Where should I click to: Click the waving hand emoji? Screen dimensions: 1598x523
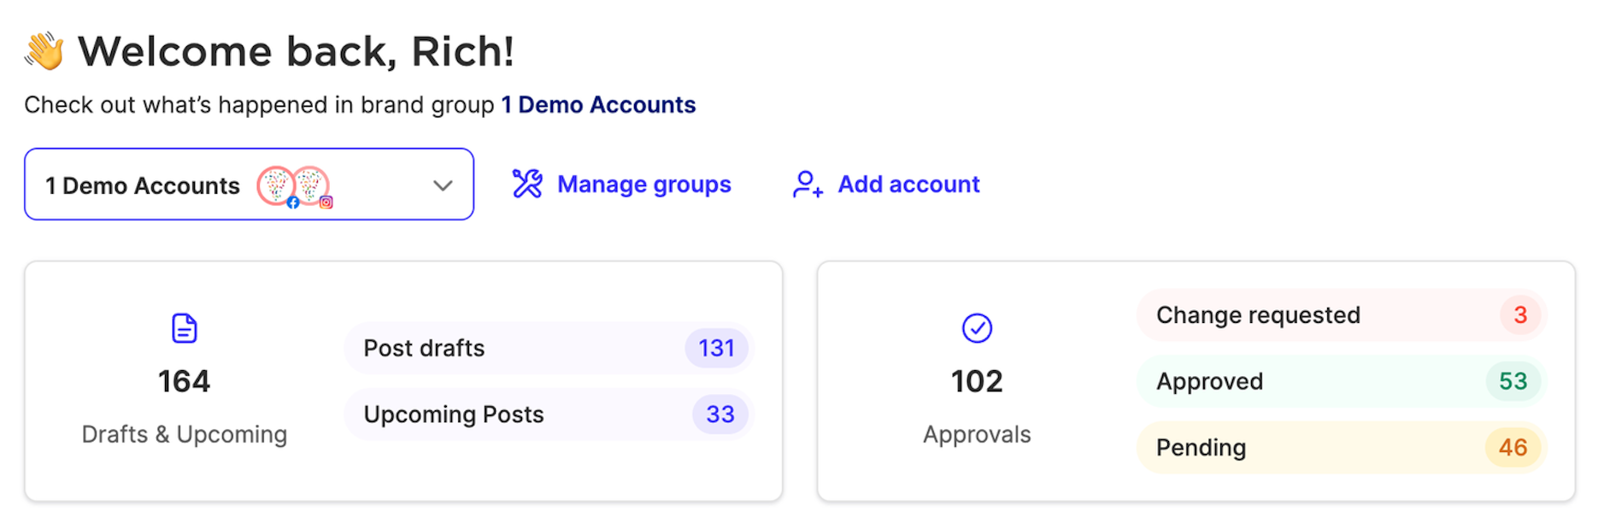[44, 51]
